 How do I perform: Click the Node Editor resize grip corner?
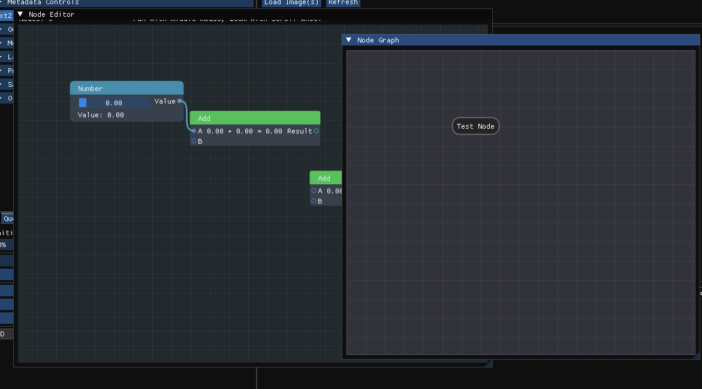pos(489,363)
